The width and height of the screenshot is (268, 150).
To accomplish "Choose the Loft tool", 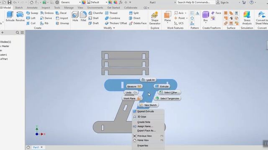I will tap(31, 18).
